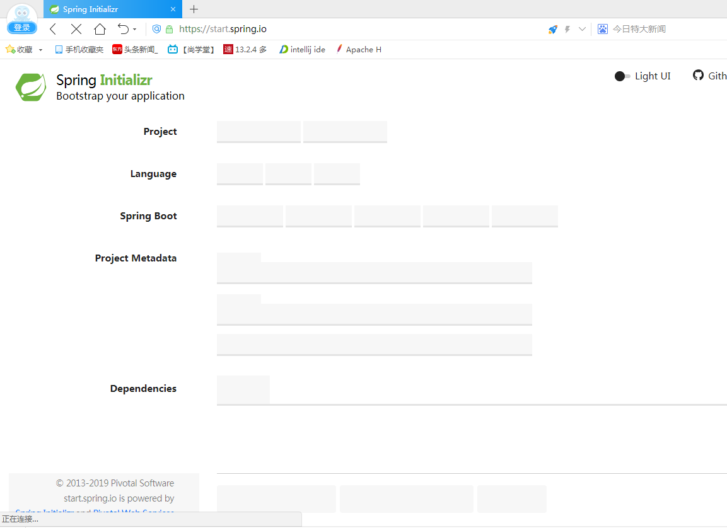Click the Baidu paw search engine icon
Viewport: 727px width, 528px height.
tap(602, 29)
